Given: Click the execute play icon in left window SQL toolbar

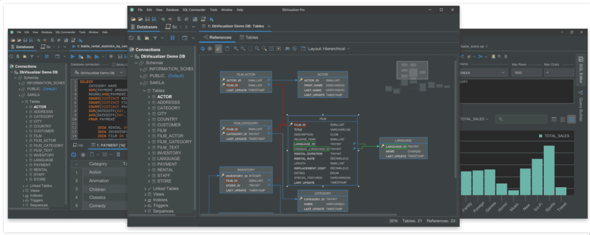Looking at the screenshot, I should 72,56.
